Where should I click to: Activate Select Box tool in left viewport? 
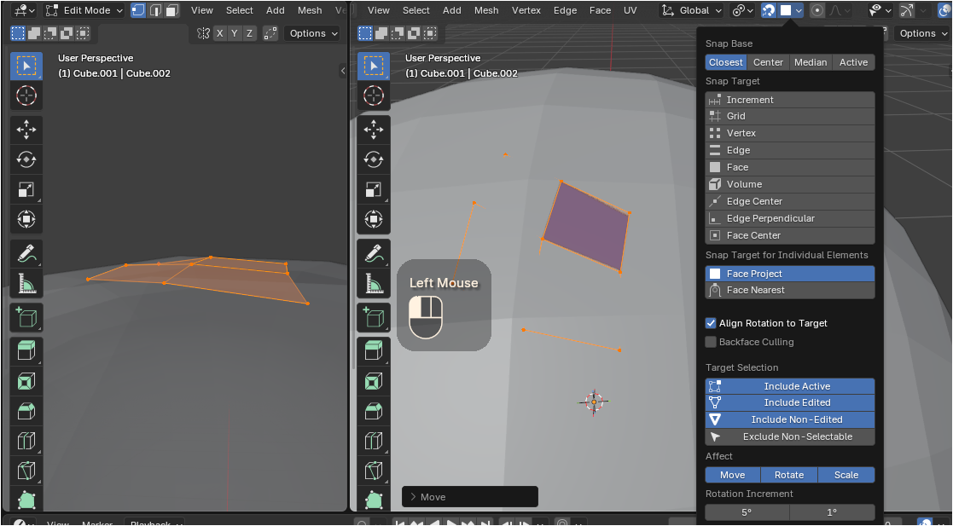pos(26,66)
